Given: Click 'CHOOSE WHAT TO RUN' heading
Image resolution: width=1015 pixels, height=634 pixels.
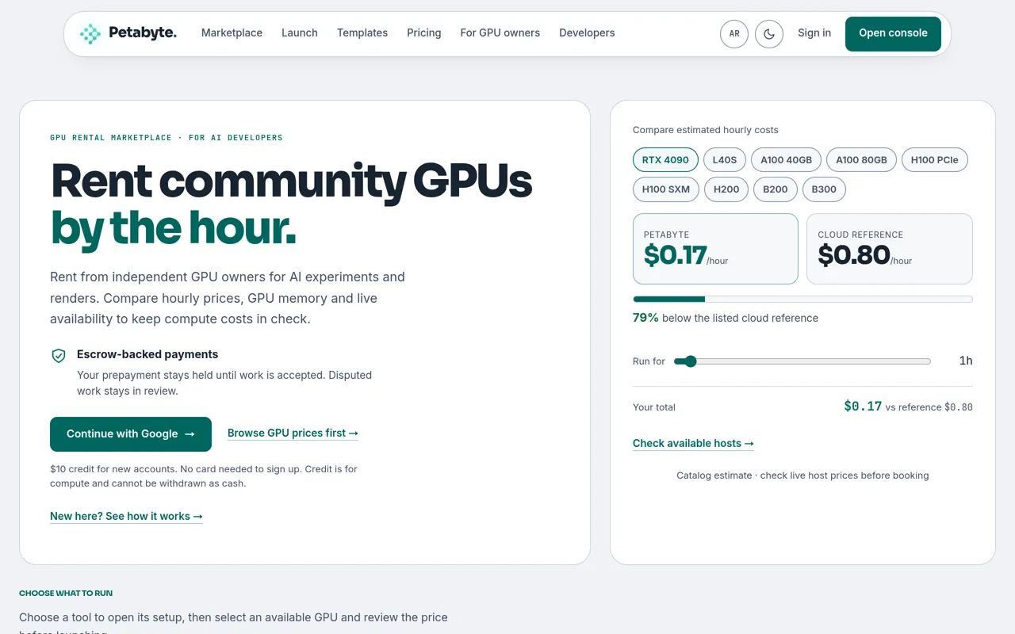Looking at the screenshot, I should click(x=66, y=593).
